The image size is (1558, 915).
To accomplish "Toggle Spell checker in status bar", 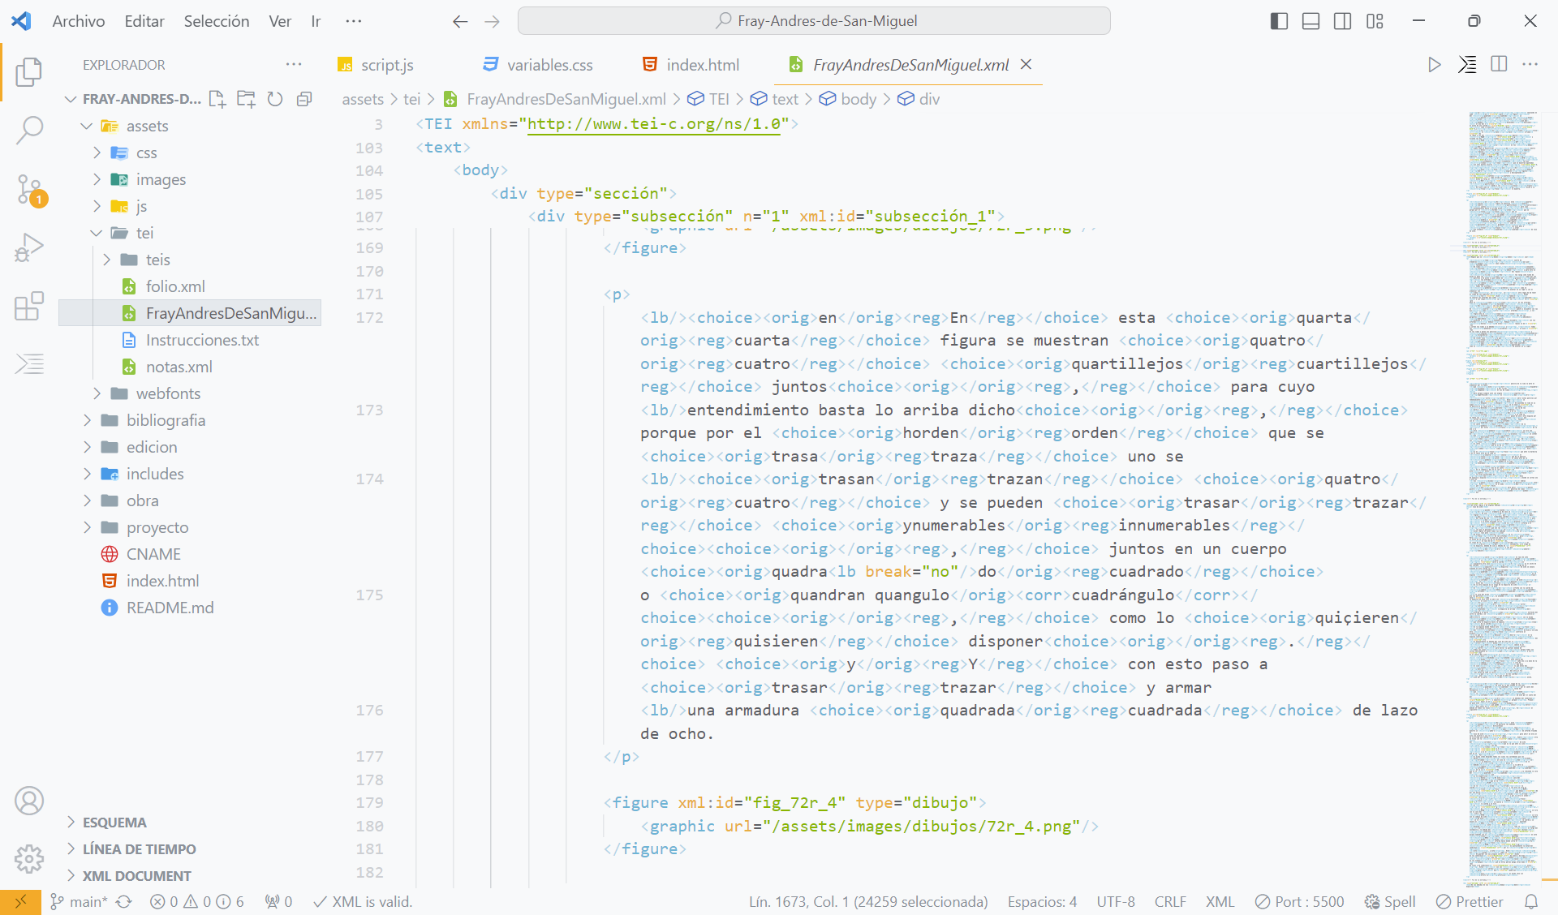I will 1390,902.
